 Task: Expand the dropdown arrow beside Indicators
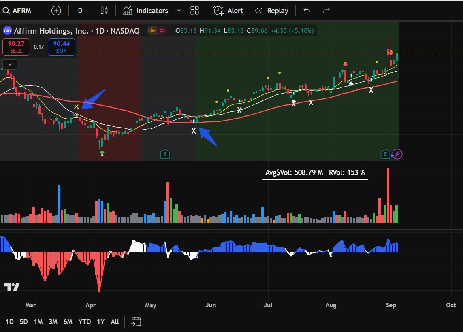click(x=179, y=11)
